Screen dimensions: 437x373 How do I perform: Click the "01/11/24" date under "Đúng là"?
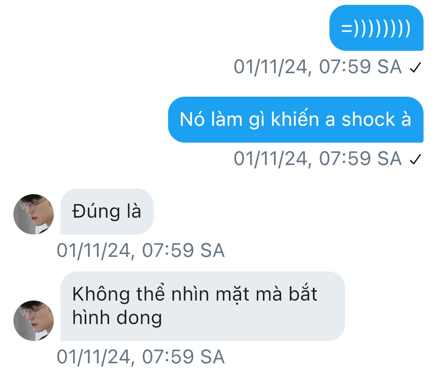click(x=94, y=251)
